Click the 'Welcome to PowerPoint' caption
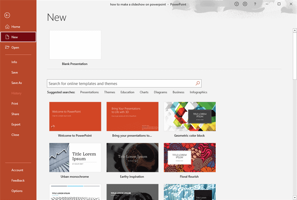The width and height of the screenshot is (297, 200). [75, 136]
